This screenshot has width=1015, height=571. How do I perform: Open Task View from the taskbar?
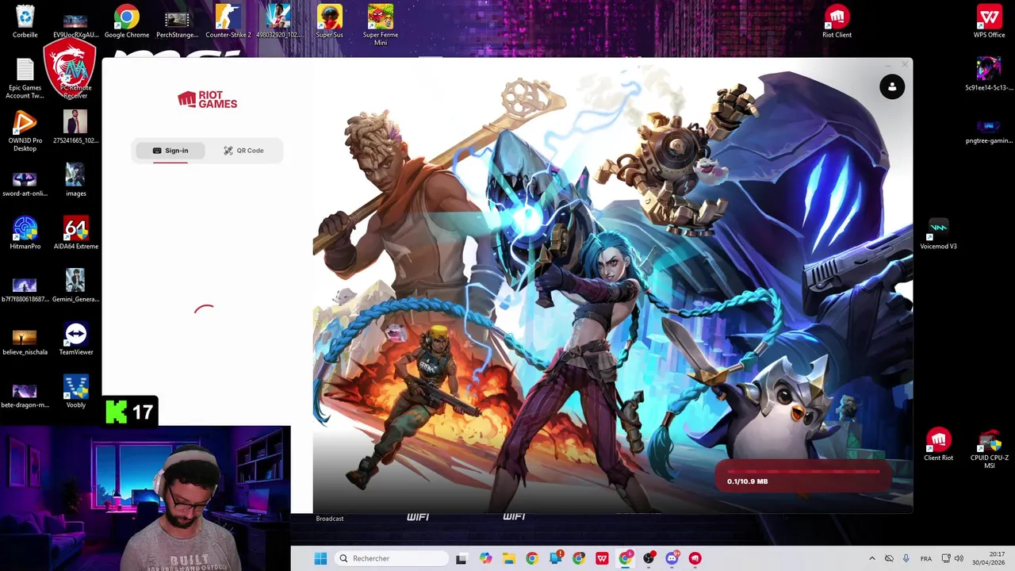pos(462,558)
